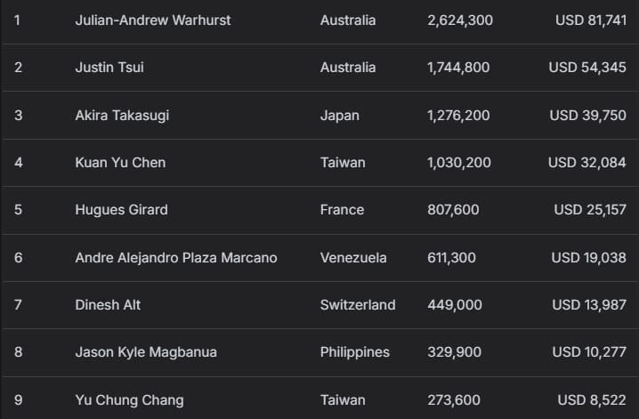Select Yu Chung Chang's name

tap(129, 400)
